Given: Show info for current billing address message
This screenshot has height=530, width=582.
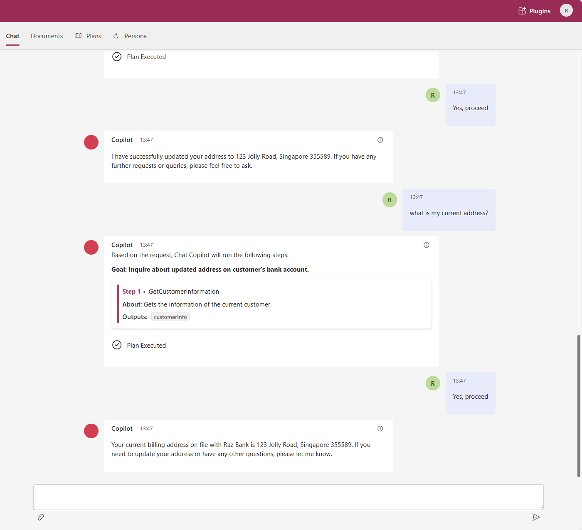Looking at the screenshot, I should coord(380,429).
